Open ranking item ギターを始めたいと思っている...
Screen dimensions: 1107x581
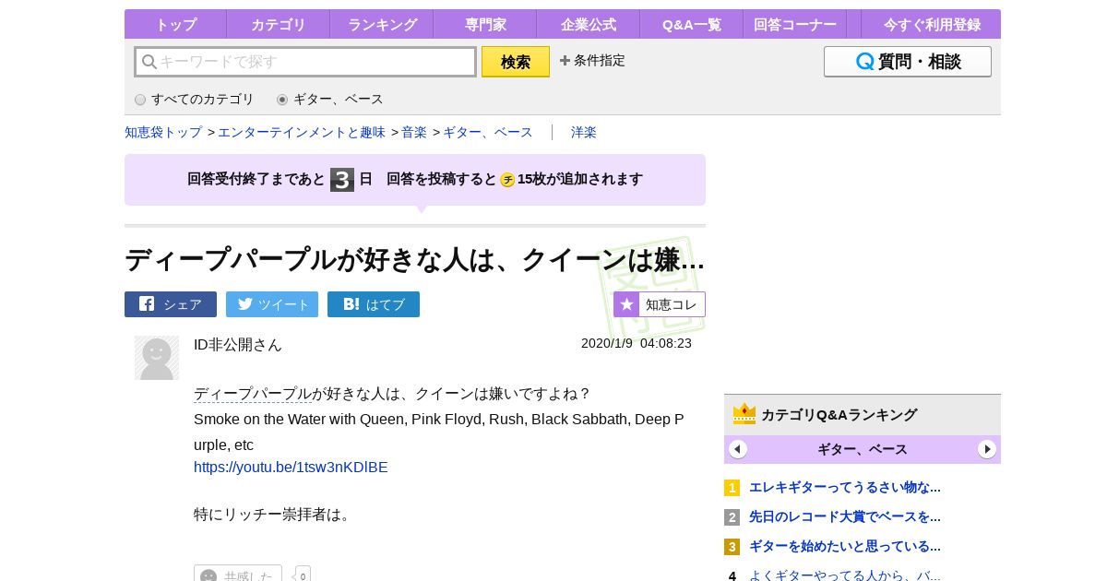click(845, 546)
